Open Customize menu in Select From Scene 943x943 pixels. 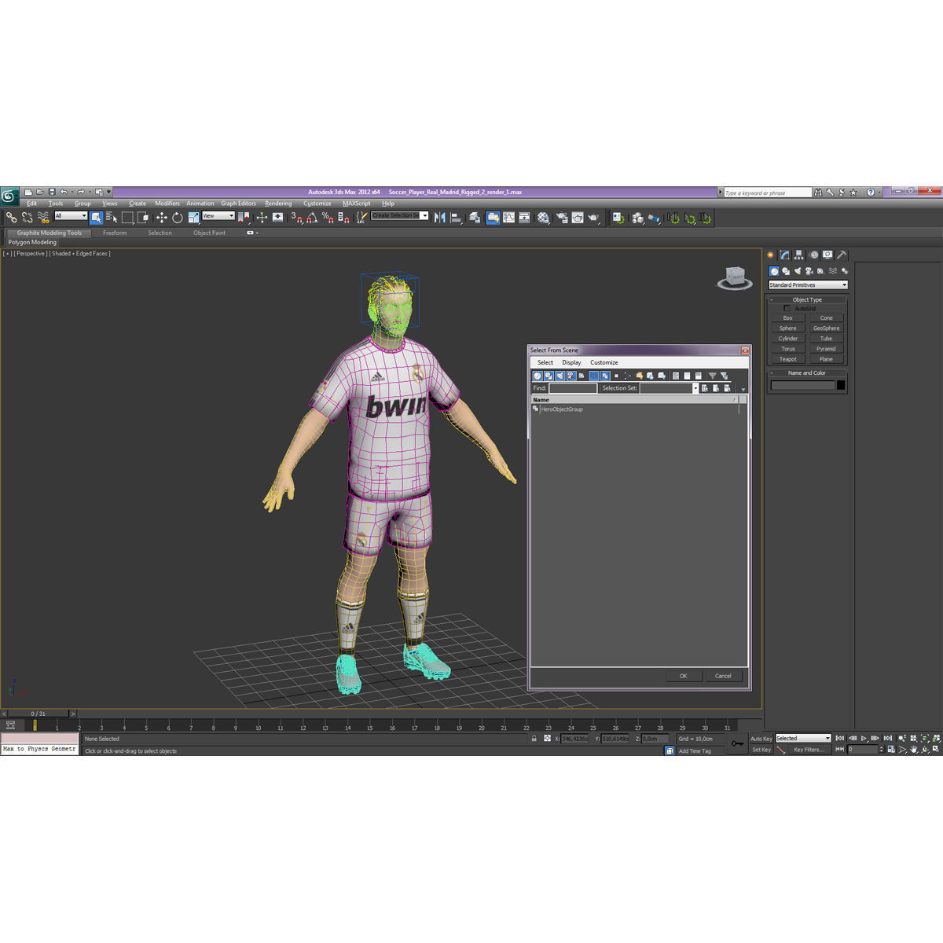pyautogui.click(x=604, y=362)
